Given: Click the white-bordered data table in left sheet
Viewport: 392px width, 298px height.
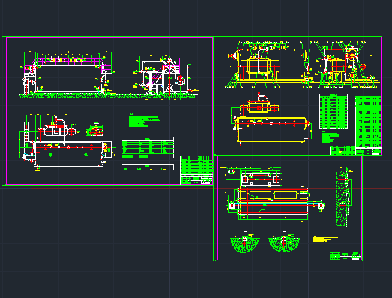Looking at the screenshot, I should pyautogui.click(x=147, y=148).
